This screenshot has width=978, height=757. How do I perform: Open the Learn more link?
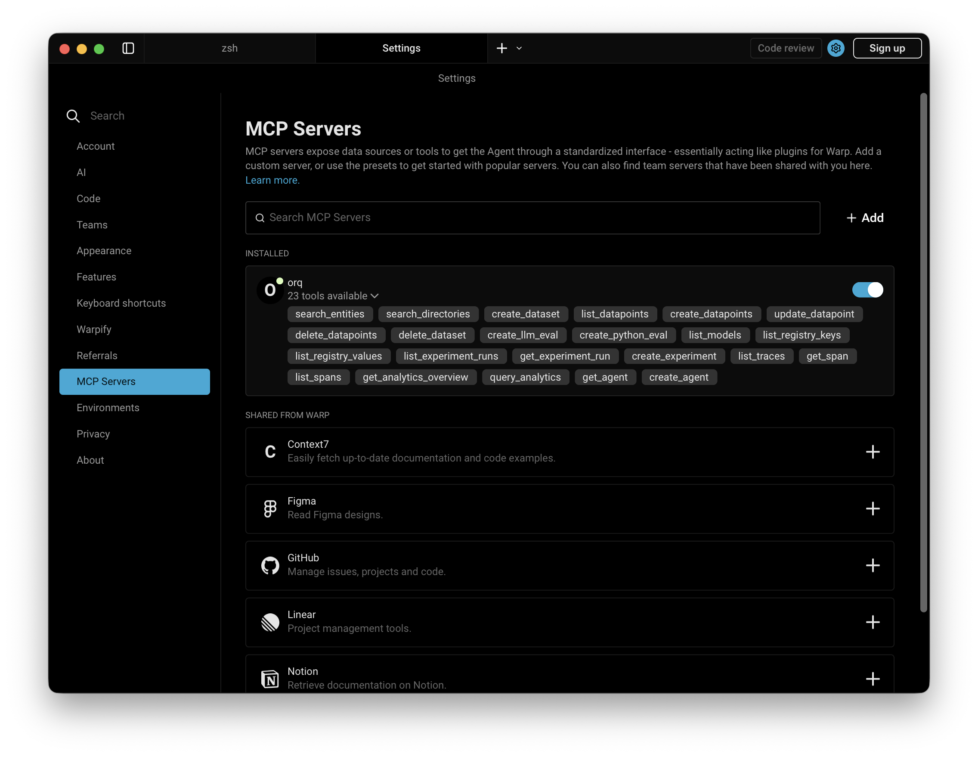[x=272, y=180]
